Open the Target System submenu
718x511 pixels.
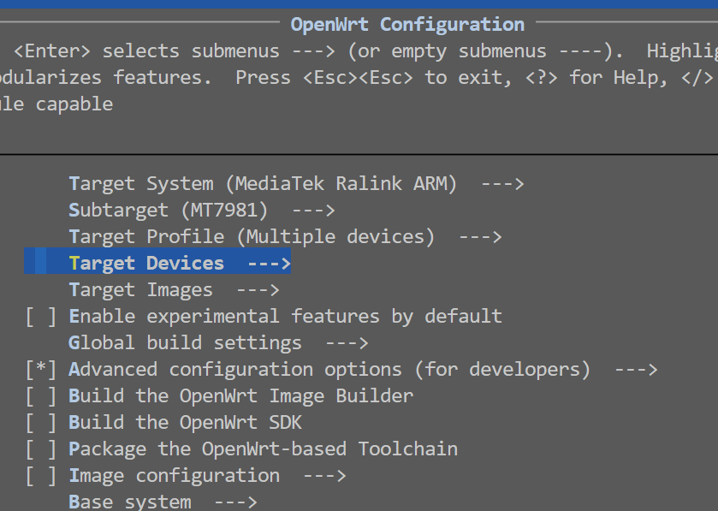click(296, 184)
